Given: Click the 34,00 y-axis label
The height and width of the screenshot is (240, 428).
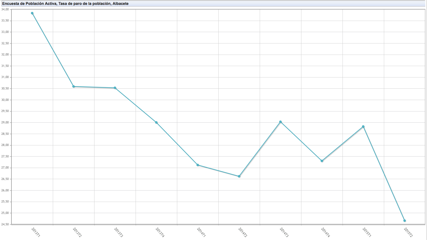Looking at the screenshot, I should click(x=5, y=9).
